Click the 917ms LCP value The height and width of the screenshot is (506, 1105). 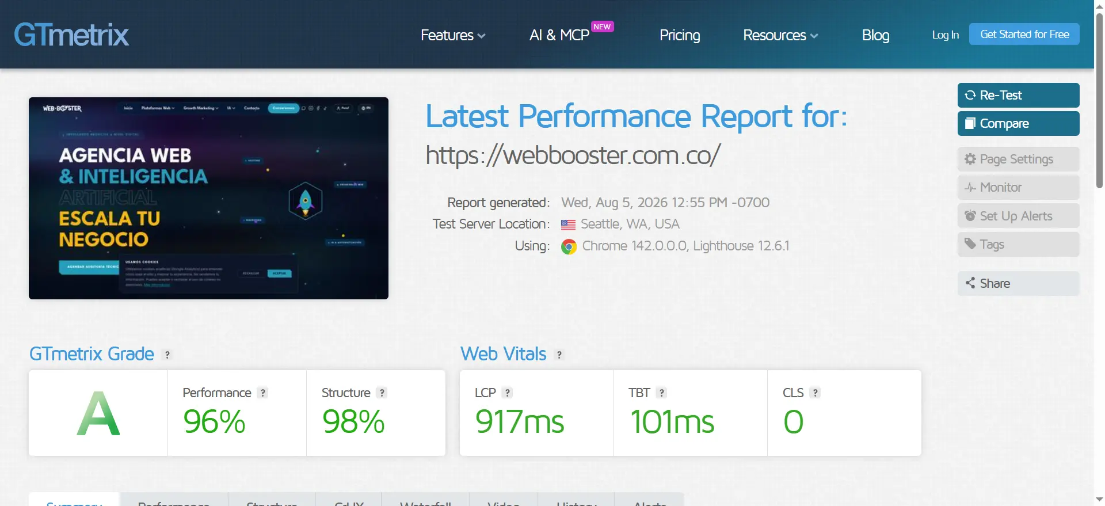point(520,421)
